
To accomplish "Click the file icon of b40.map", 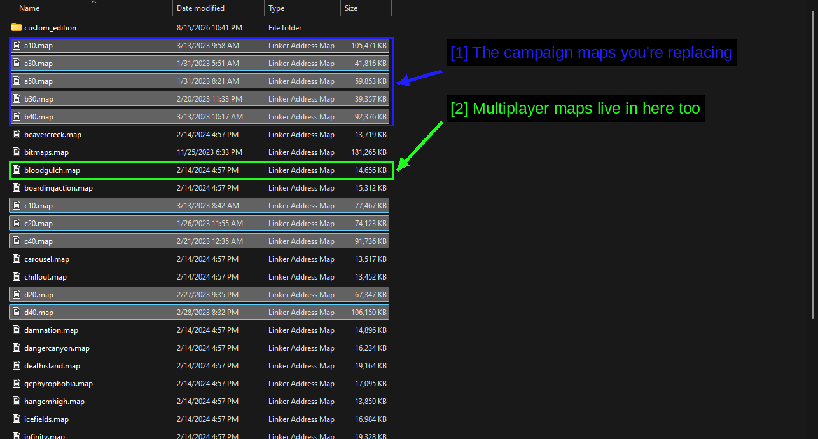I will click(17, 117).
